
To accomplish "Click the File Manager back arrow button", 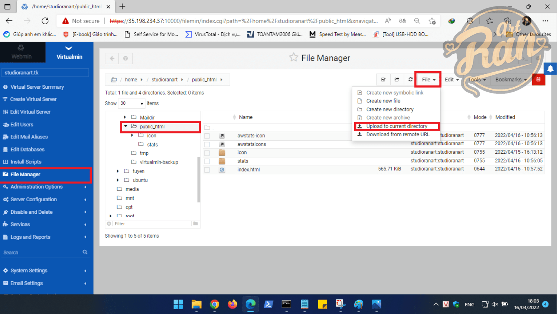I will pos(112,58).
